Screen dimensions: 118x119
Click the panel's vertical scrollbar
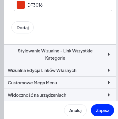tap(117, 50)
